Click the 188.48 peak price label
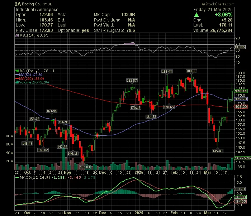 (167, 72)
